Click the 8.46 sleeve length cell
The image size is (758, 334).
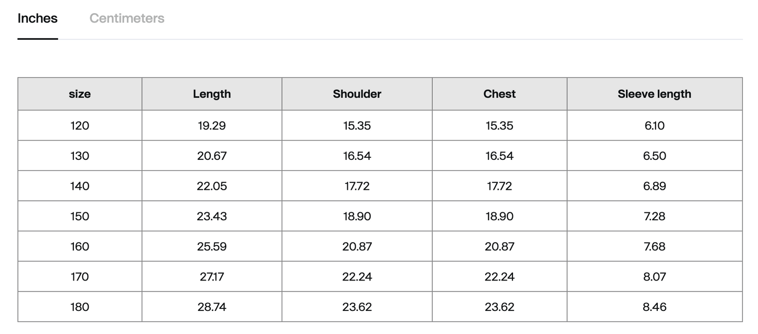(x=655, y=307)
